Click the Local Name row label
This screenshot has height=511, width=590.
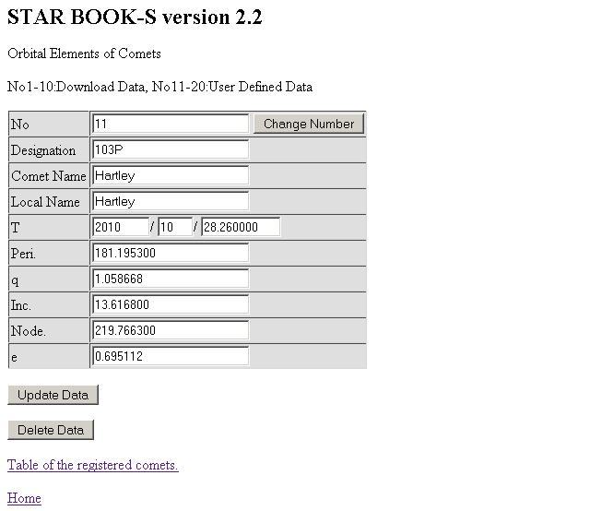tap(45, 202)
